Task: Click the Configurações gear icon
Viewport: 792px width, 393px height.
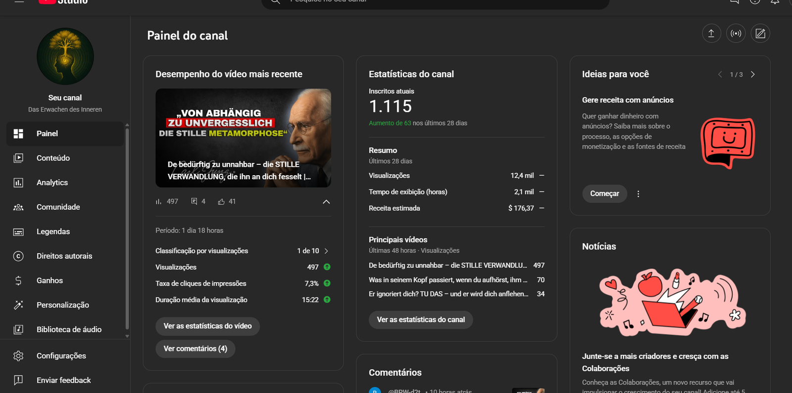Action: (x=18, y=356)
